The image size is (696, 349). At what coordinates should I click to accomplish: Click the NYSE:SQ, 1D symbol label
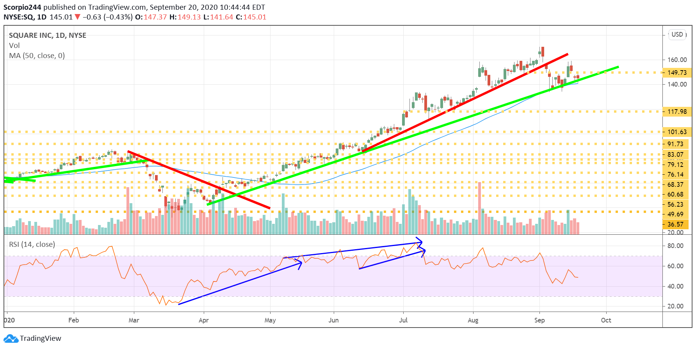click(x=25, y=17)
